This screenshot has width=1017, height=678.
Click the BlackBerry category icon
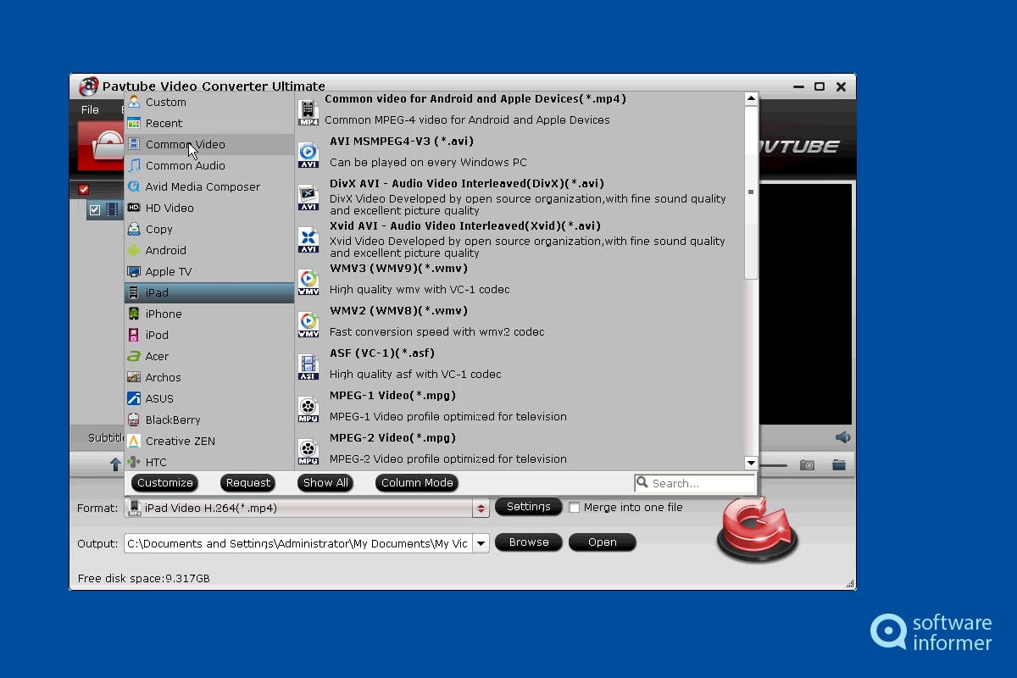click(134, 420)
